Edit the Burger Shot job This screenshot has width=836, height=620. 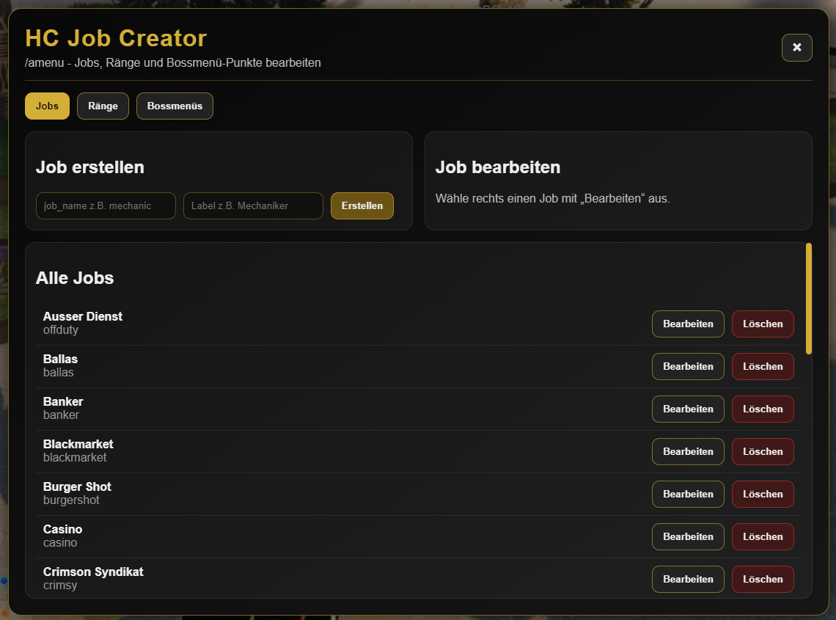(x=688, y=494)
